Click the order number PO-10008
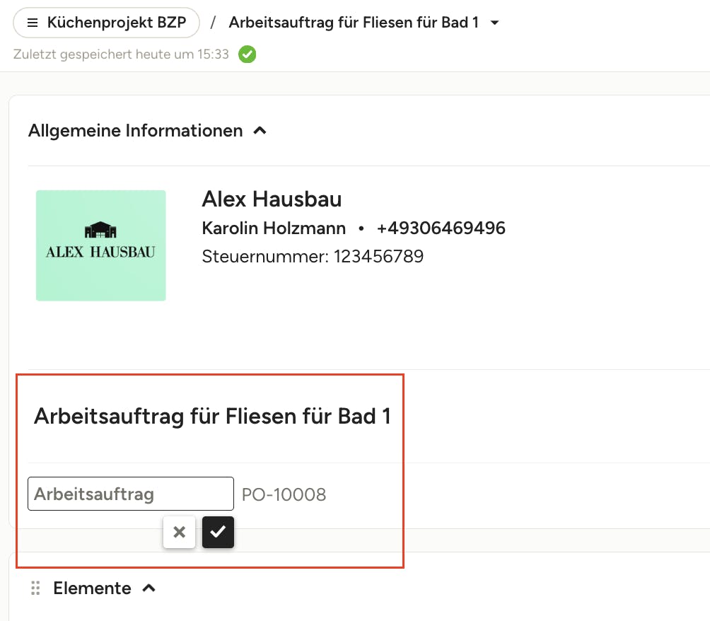The height and width of the screenshot is (621, 710). [284, 494]
